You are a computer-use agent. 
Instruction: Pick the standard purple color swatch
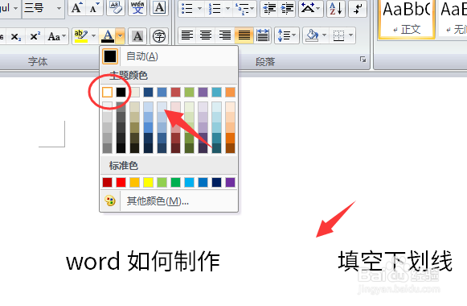click(230, 182)
